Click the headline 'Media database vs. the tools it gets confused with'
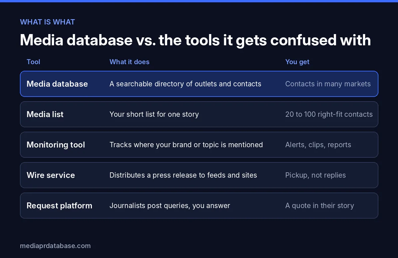 point(195,40)
